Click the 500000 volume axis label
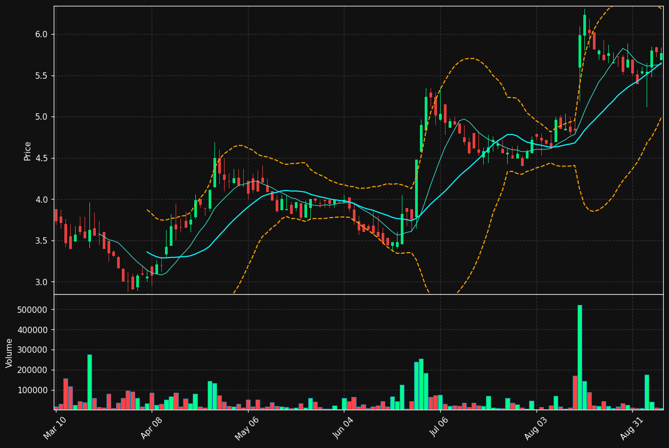The height and width of the screenshot is (448, 669). 33,310
